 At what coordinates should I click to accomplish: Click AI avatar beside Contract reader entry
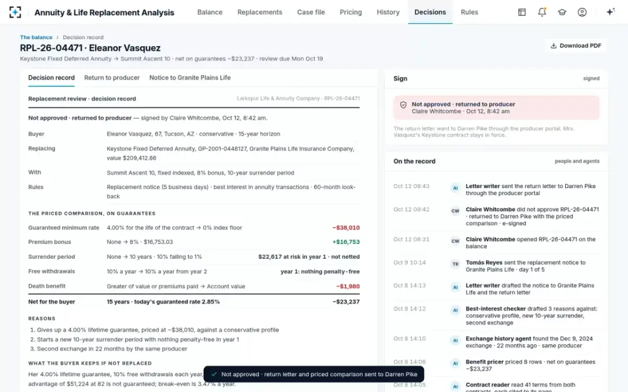tap(455, 386)
